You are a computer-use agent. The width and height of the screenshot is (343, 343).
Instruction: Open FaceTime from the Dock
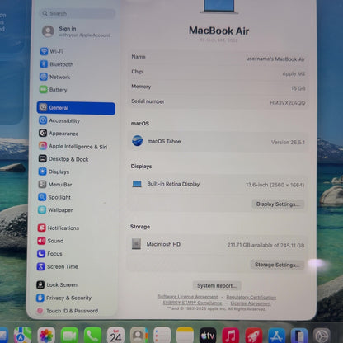(69, 336)
